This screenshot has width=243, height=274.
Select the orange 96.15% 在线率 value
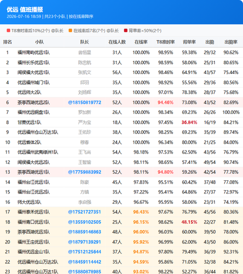click(x=141, y=222)
